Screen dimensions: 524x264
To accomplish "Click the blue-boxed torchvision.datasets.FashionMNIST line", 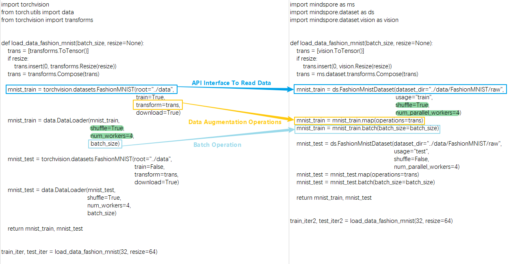I will 92,89.
